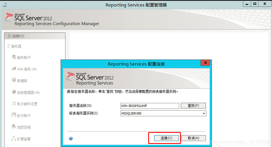
Task: Open the 执行帐户 page
Action: coord(24,116)
